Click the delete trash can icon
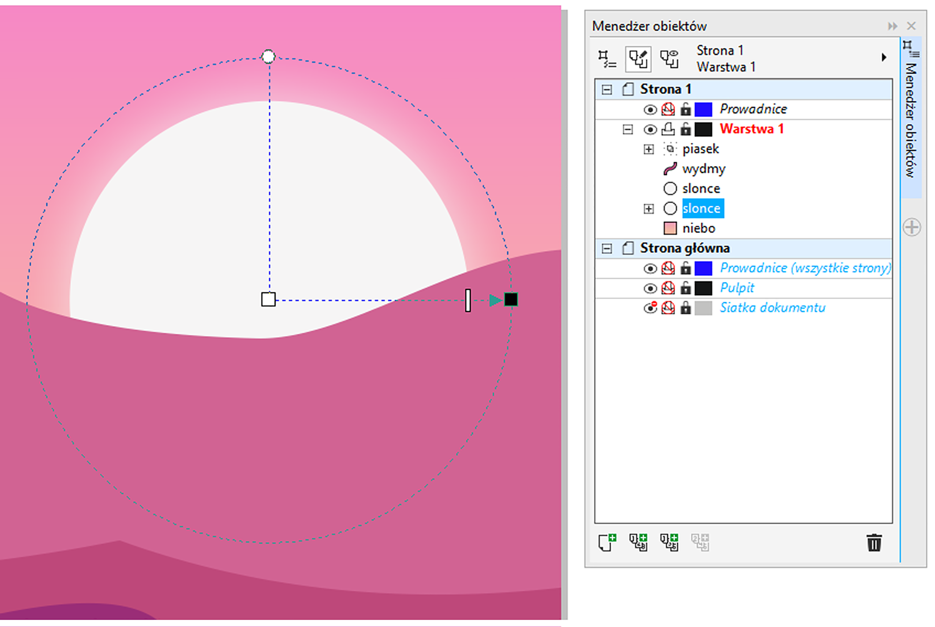The height and width of the screenshot is (627, 935). (874, 542)
